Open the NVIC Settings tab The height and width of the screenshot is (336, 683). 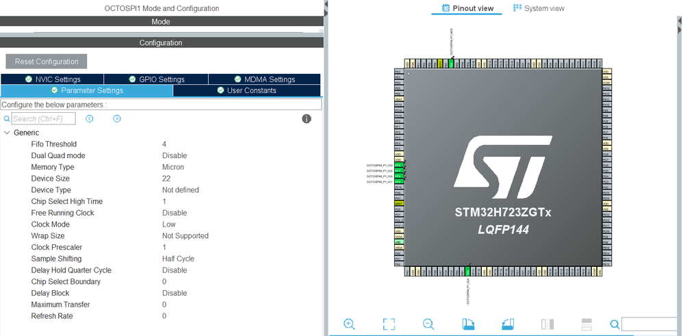click(x=52, y=79)
